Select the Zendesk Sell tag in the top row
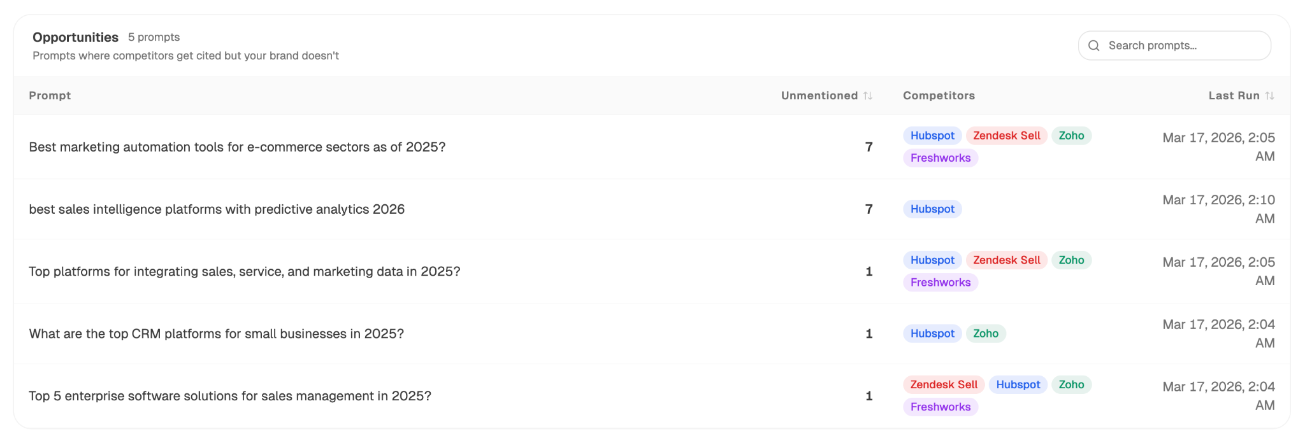1305x443 pixels. tap(1006, 135)
